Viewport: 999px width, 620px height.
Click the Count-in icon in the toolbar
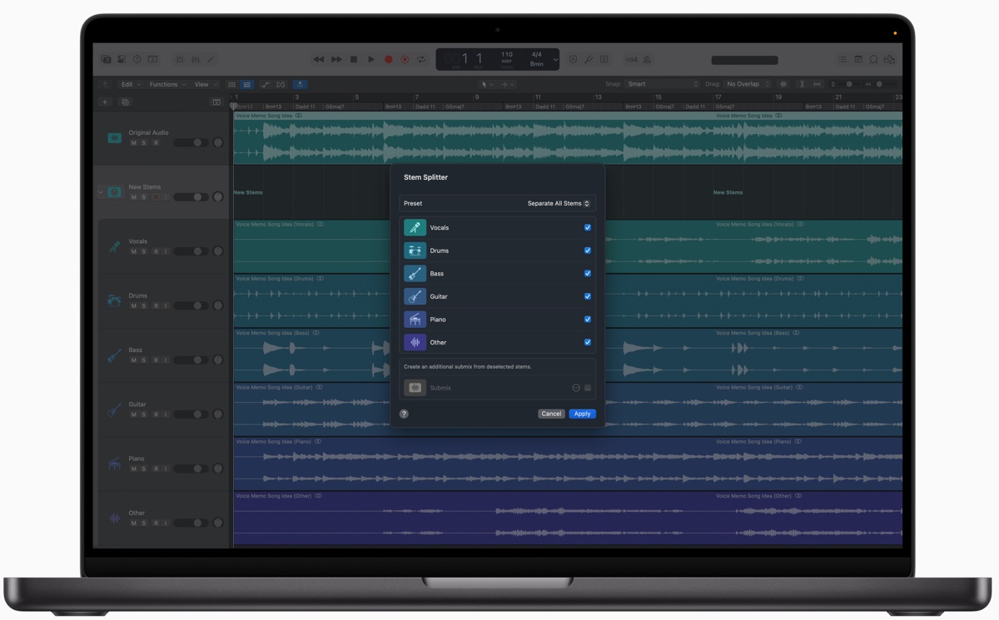634,59
